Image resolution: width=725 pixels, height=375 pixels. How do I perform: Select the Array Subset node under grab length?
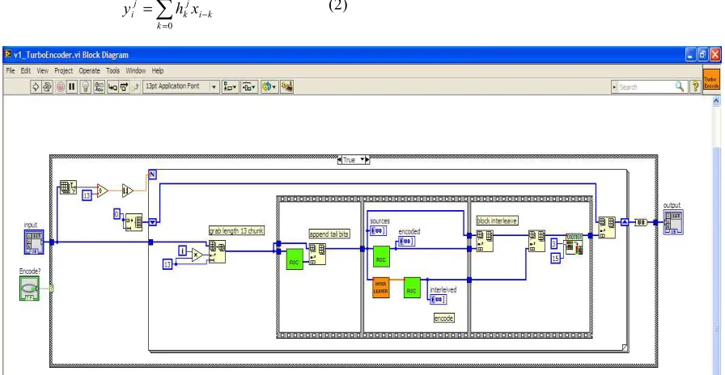[217, 251]
